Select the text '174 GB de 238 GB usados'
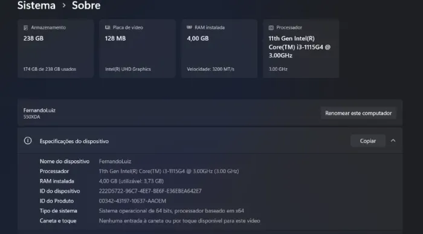This screenshot has width=423, height=234. (x=50, y=69)
